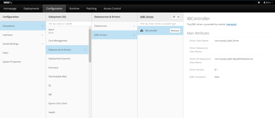Expand the JDBC Drivers chevron

[134, 35]
